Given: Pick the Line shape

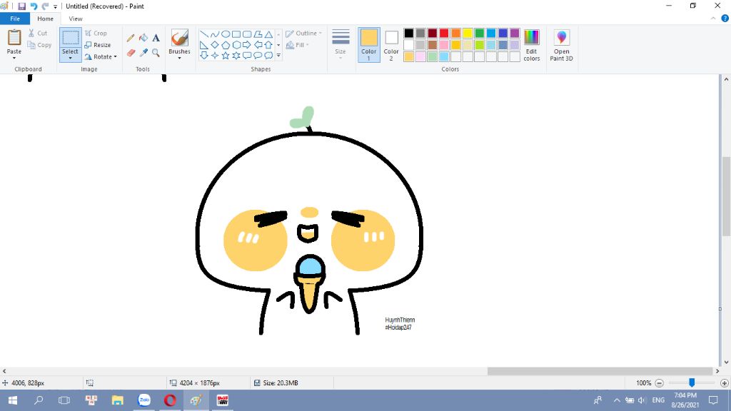Looking at the screenshot, I should pos(203,34).
